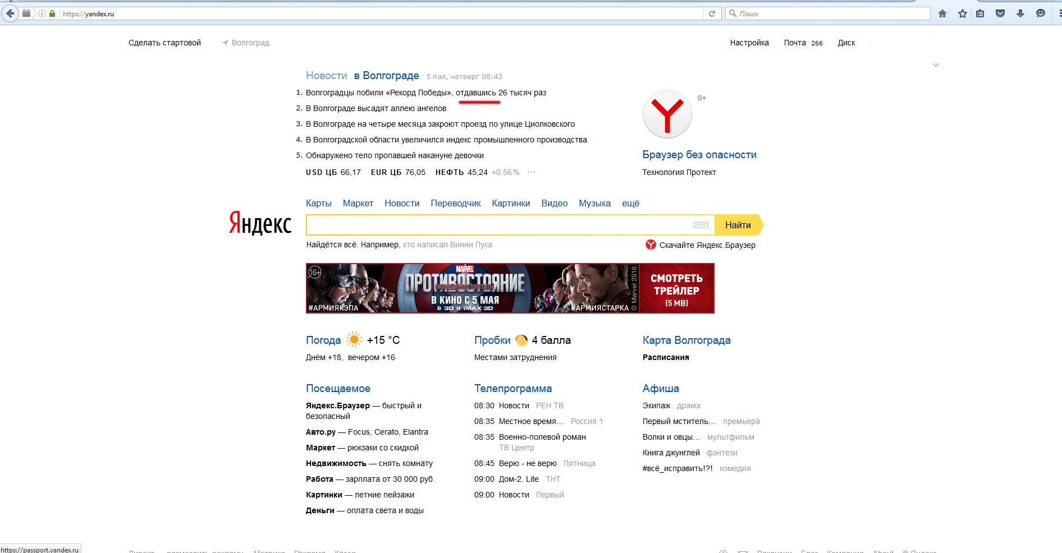Open the Диск link
Viewport: 1062px width, 553px height.
(x=846, y=43)
